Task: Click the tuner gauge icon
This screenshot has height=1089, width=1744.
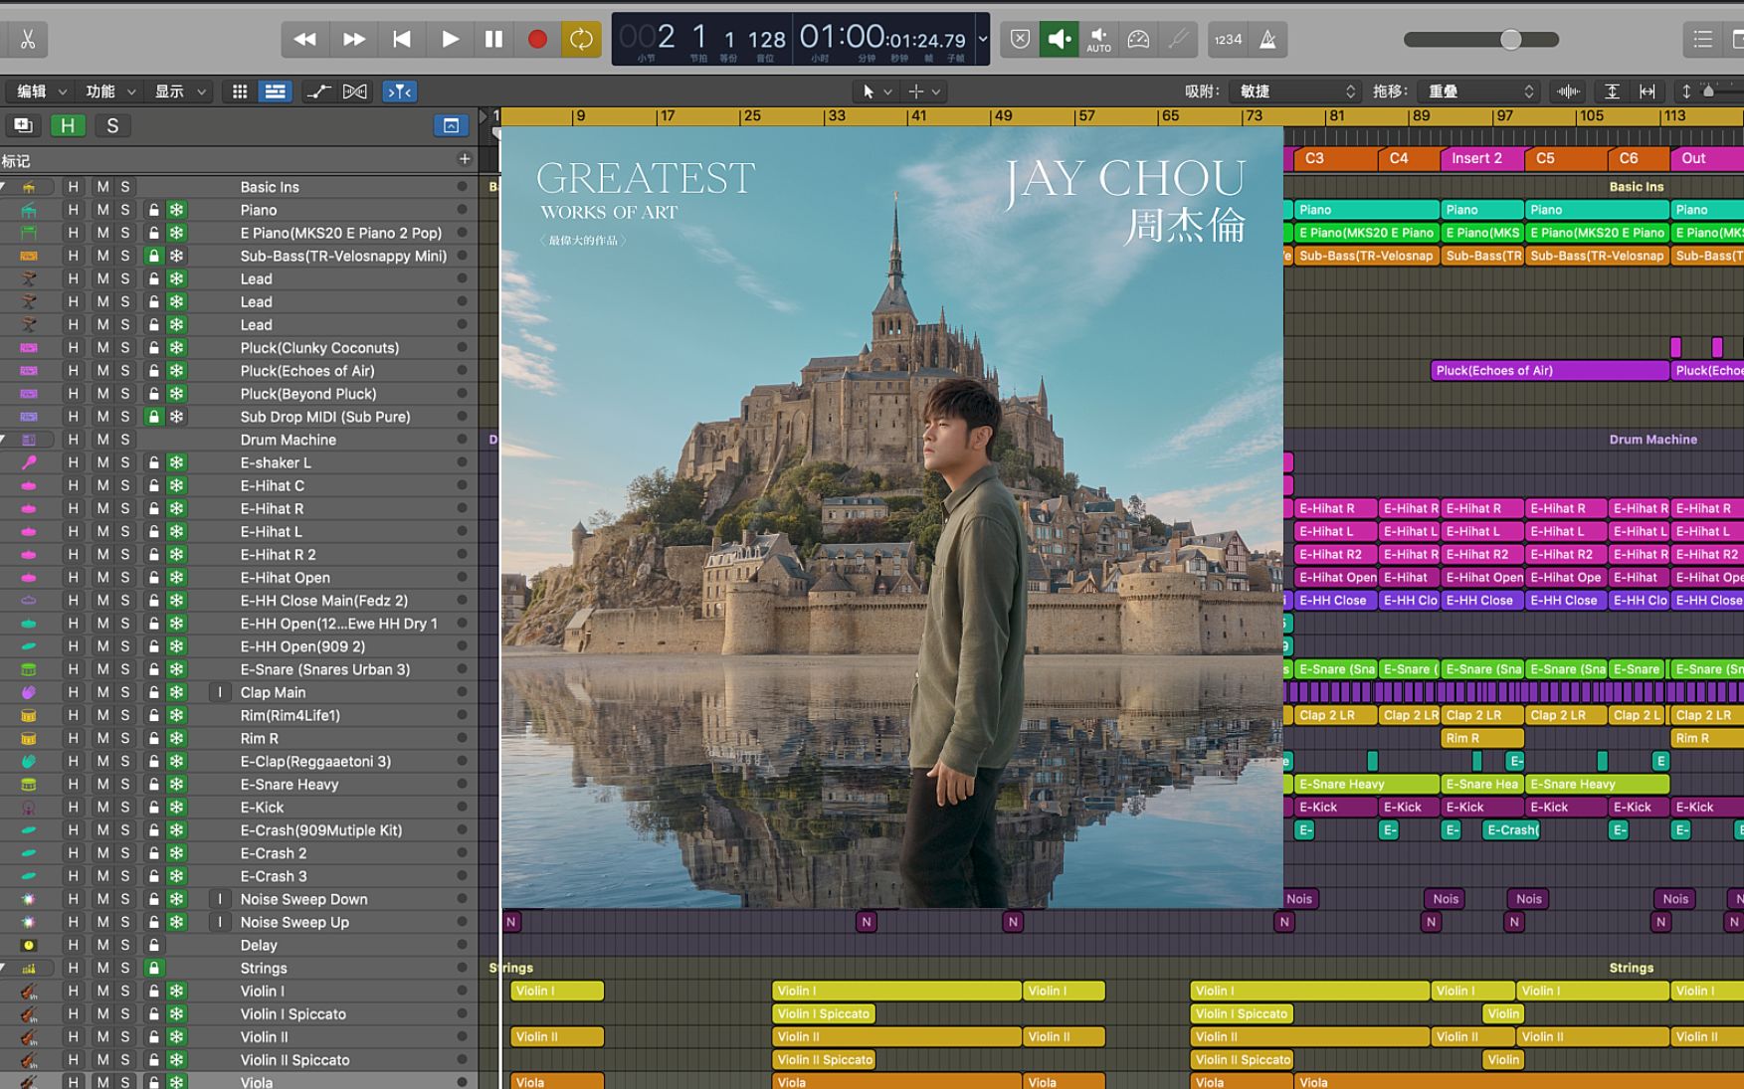Action: click(x=1138, y=40)
